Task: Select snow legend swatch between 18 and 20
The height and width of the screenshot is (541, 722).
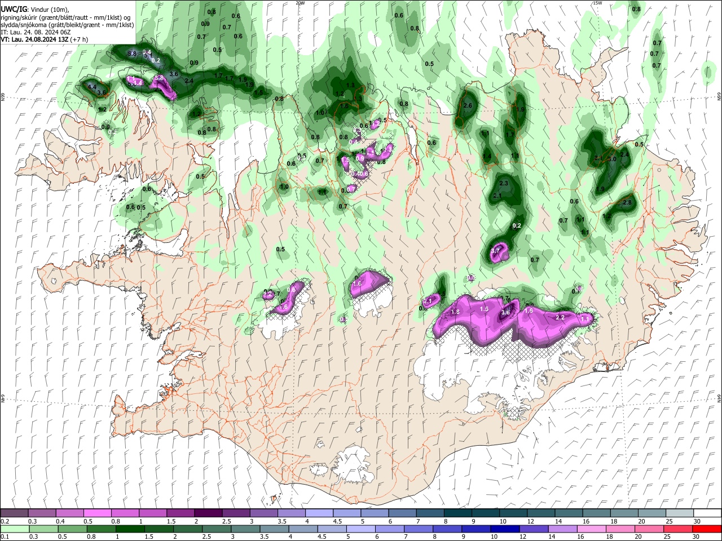Action: [x=624, y=513]
